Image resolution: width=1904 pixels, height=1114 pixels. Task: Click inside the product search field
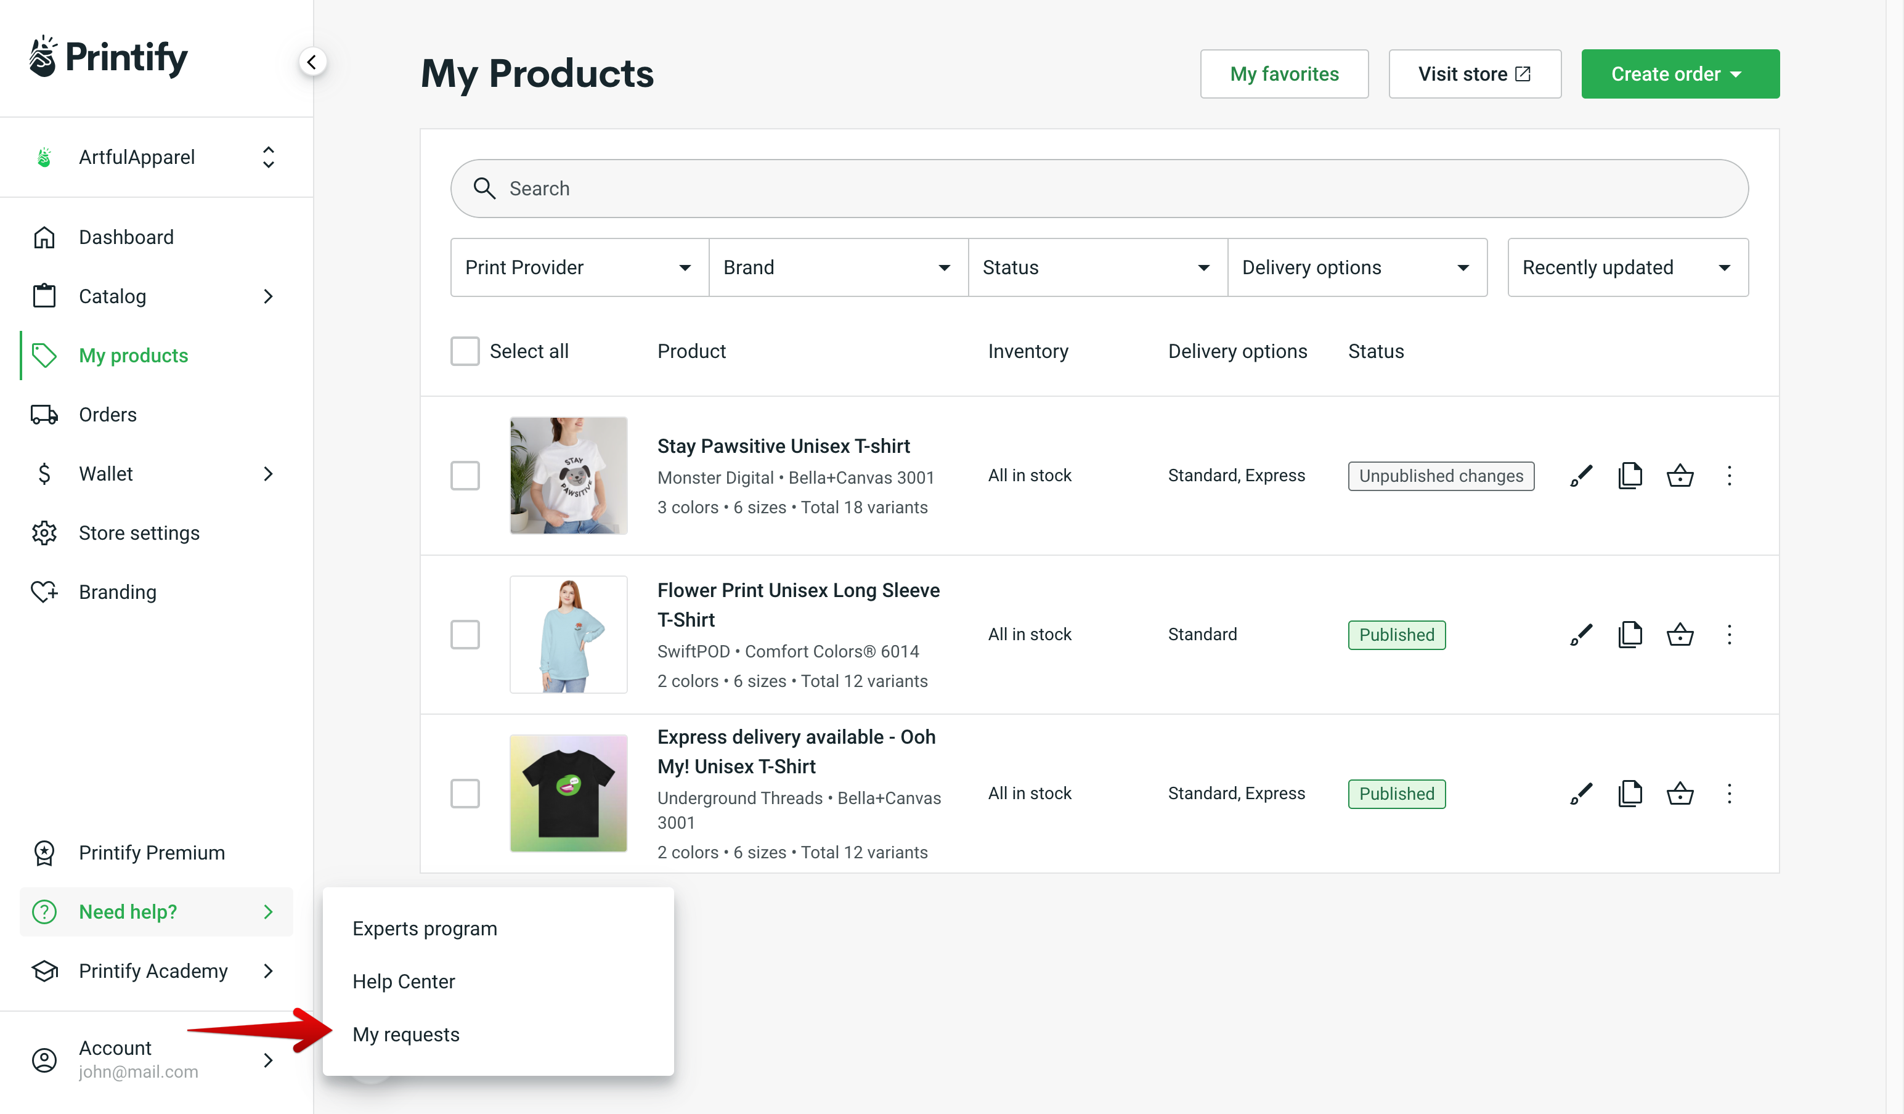pos(906,188)
